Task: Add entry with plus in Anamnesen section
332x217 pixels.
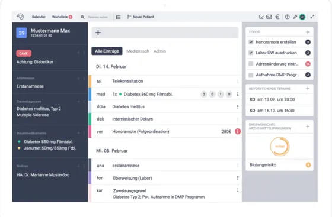Action: pyautogui.click(x=78, y=79)
